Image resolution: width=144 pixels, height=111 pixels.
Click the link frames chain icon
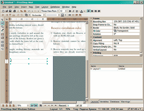(70, 15)
